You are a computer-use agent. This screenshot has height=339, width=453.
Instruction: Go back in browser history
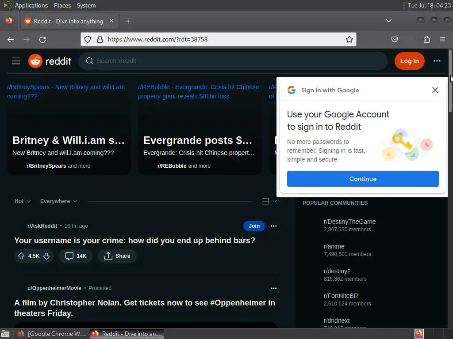pyautogui.click(x=11, y=39)
